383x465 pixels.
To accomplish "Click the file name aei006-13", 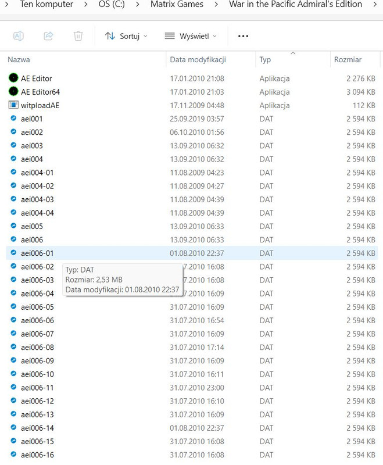I will (37, 414).
